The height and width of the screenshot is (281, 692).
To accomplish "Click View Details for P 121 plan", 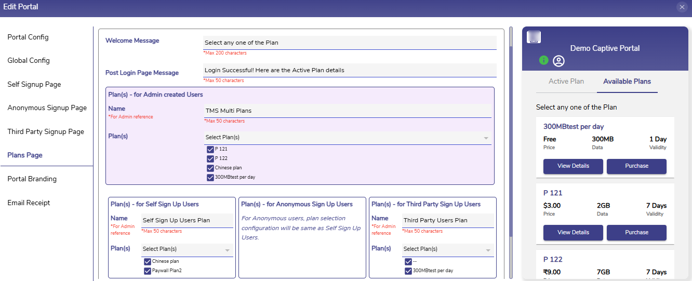I will click(573, 233).
